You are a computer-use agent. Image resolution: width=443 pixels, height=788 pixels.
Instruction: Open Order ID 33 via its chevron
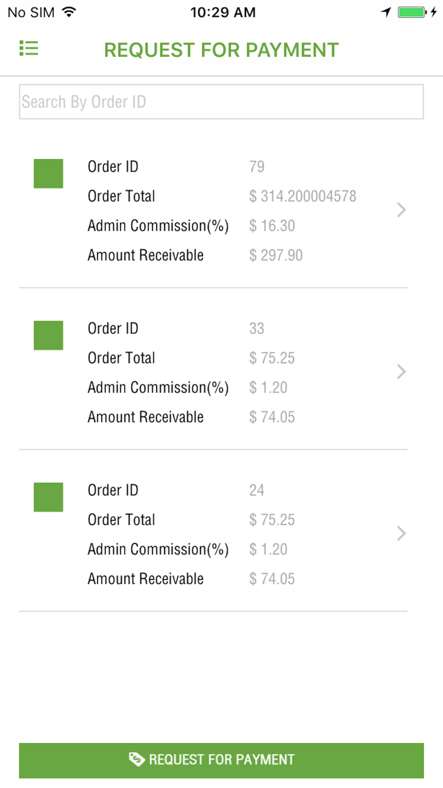click(x=401, y=372)
